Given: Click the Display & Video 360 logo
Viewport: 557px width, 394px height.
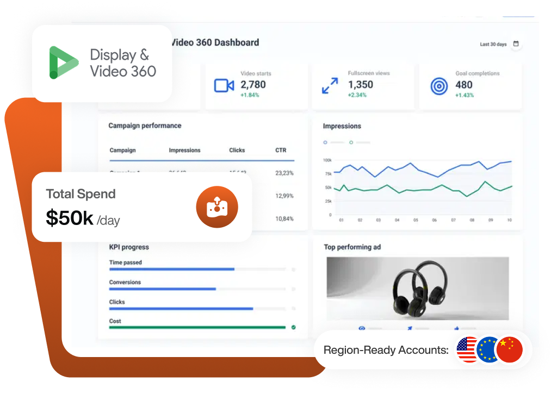Looking at the screenshot, I should (64, 62).
